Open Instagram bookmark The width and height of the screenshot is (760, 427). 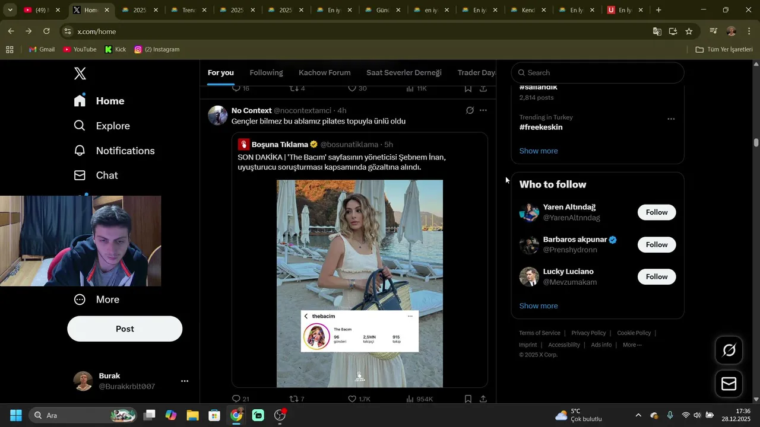pyautogui.click(x=157, y=49)
